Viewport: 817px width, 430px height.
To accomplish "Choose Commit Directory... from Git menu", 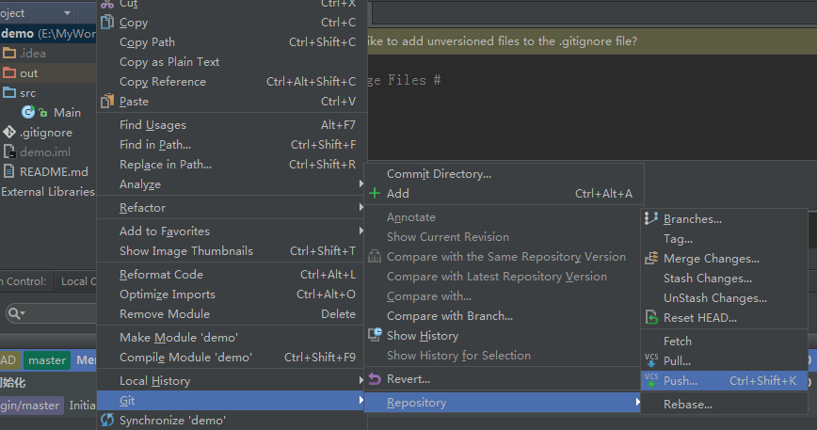I will click(x=439, y=174).
